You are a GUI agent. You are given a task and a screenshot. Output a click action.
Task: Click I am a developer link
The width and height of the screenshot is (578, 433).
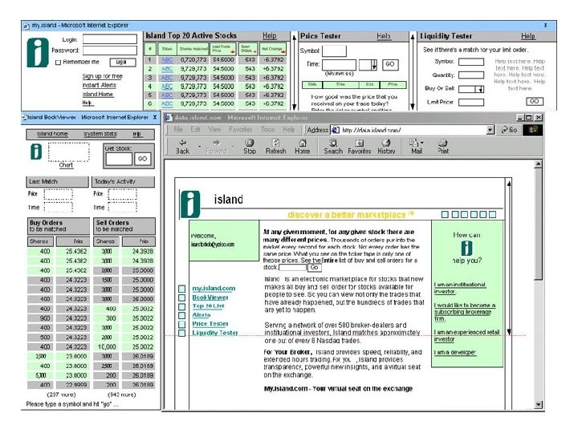point(455,352)
